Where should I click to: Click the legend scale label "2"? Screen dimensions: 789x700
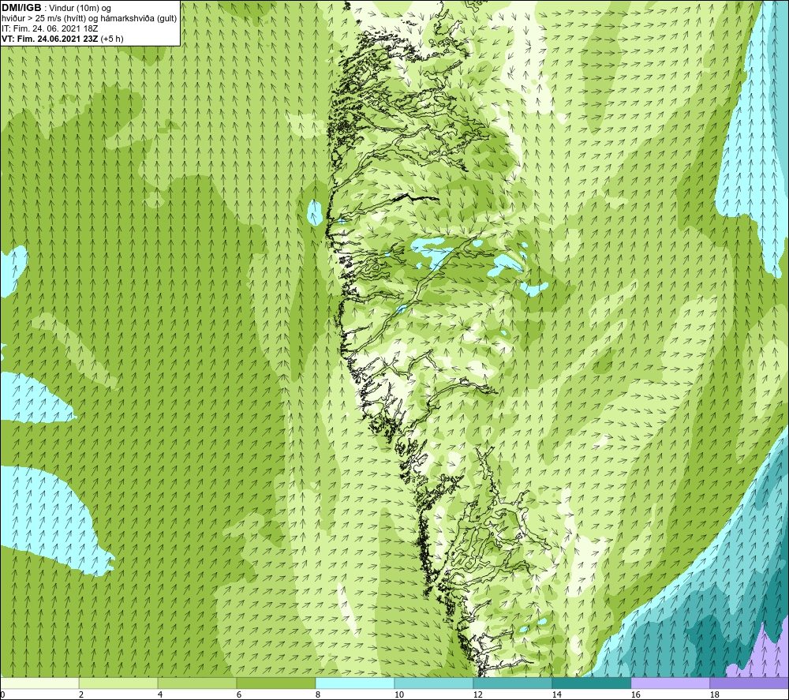tap(81, 695)
